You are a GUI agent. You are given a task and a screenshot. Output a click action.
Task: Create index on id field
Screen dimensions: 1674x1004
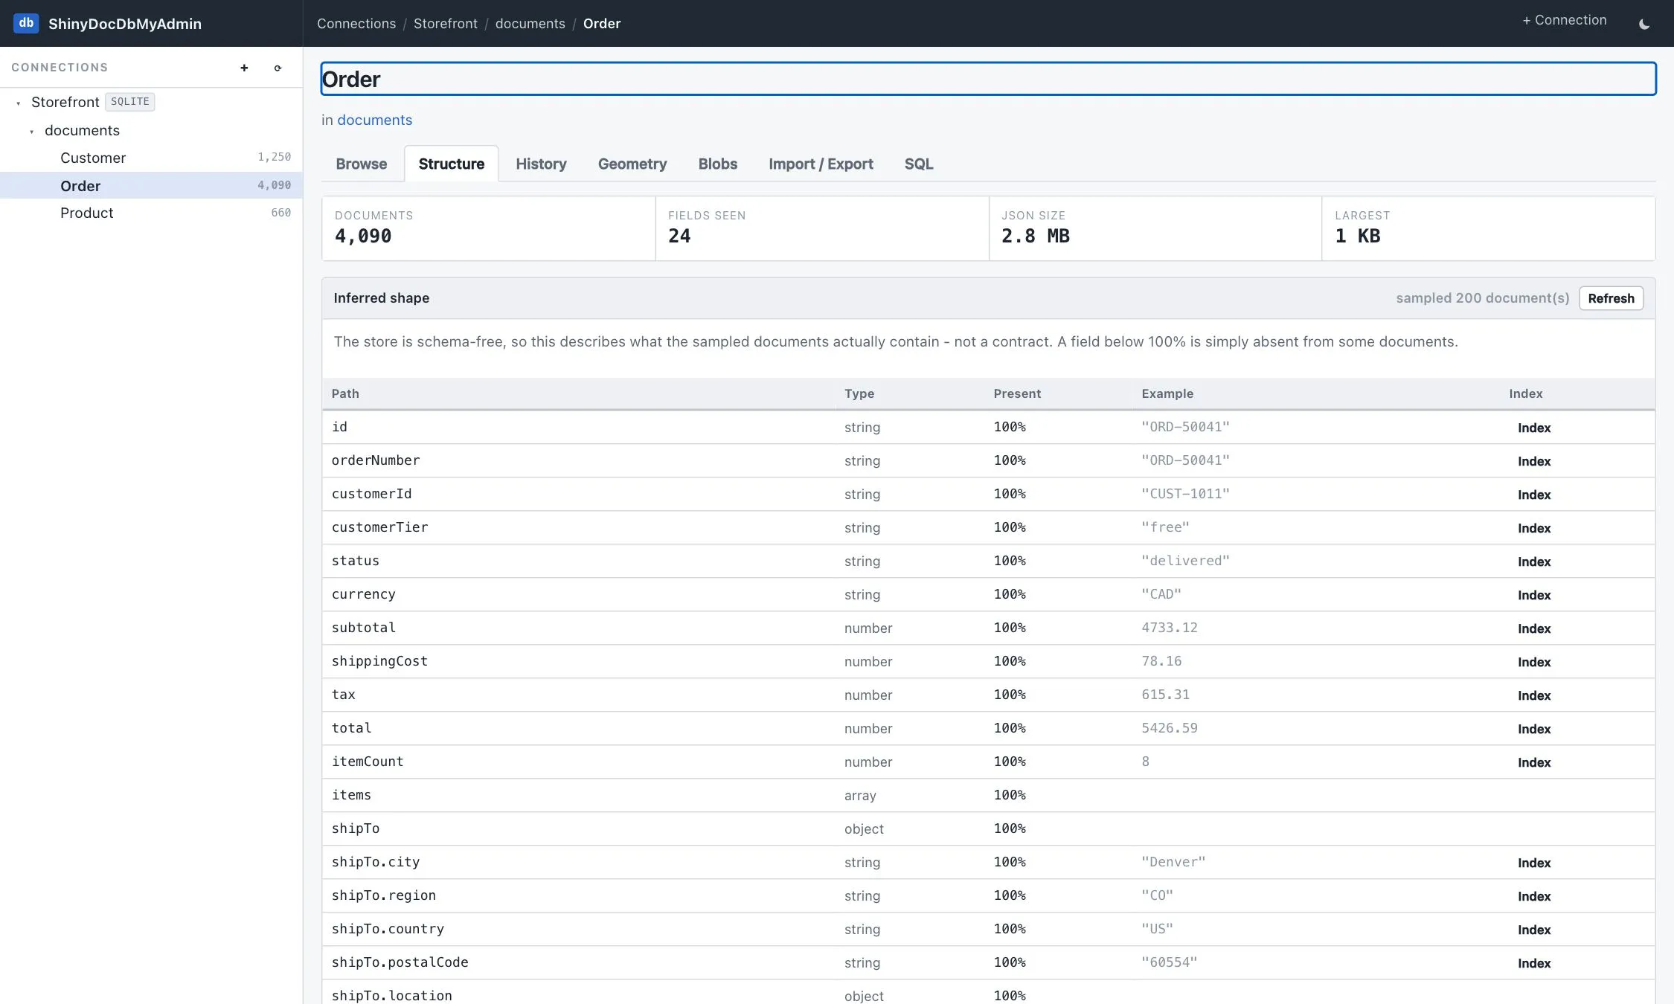[1534, 428]
